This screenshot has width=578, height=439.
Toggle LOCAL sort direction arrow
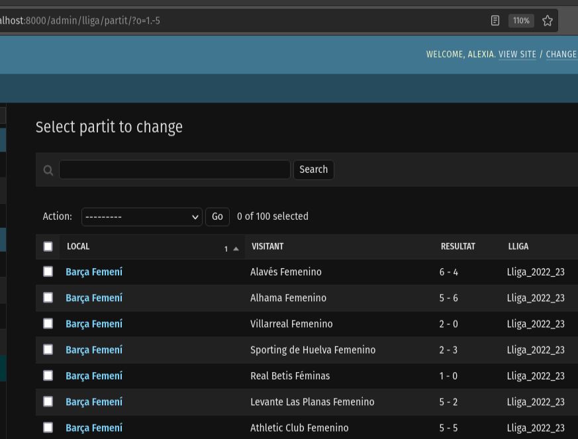tap(236, 249)
